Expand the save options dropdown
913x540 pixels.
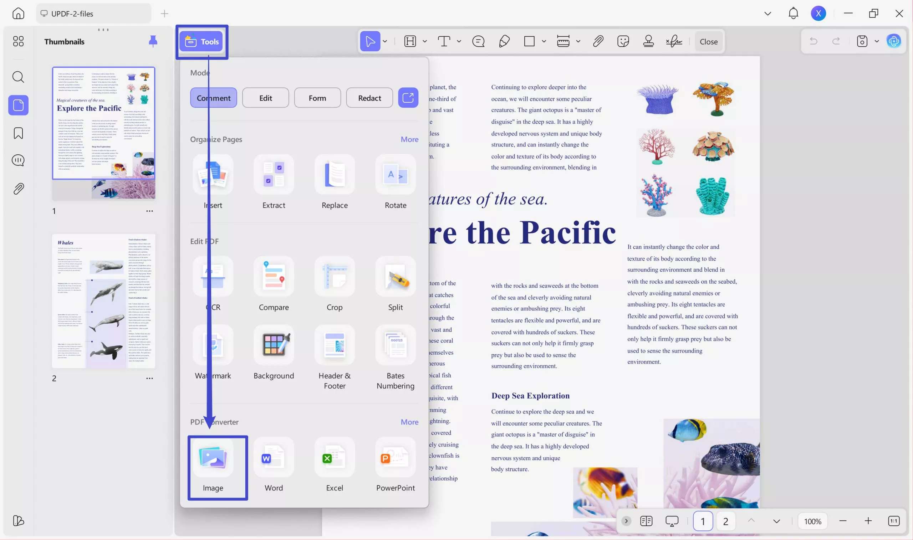point(876,41)
